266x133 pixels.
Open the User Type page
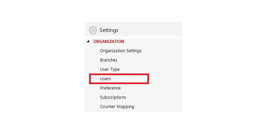point(110,69)
